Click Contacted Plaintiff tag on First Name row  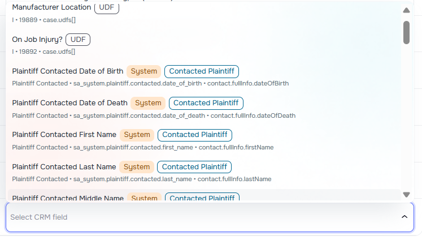(195, 135)
